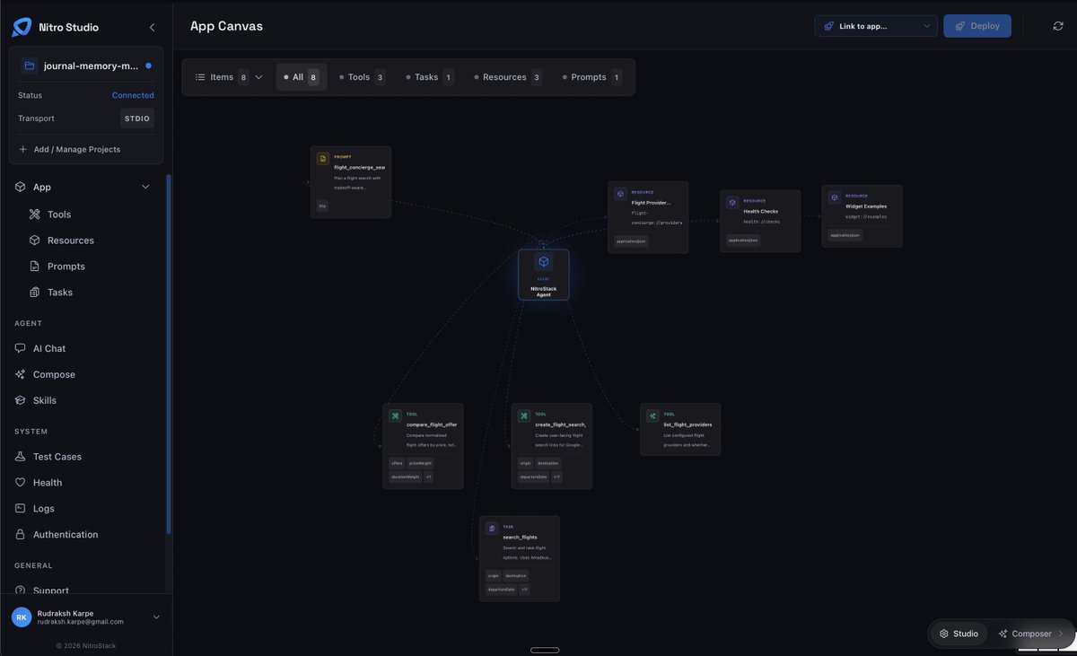Click the create_flight_search tool node icon
Image resolution: width=1077 pixels, height=656 pixels.
tap(524, 416)
